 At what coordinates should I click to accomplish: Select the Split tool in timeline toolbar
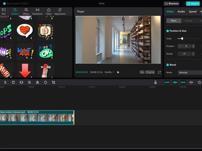(5, 82)
